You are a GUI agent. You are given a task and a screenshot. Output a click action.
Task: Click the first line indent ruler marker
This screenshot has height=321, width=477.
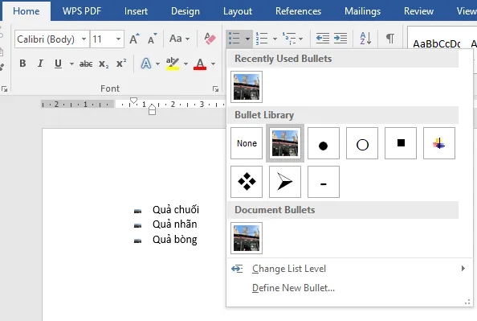(x=133, y=101)
